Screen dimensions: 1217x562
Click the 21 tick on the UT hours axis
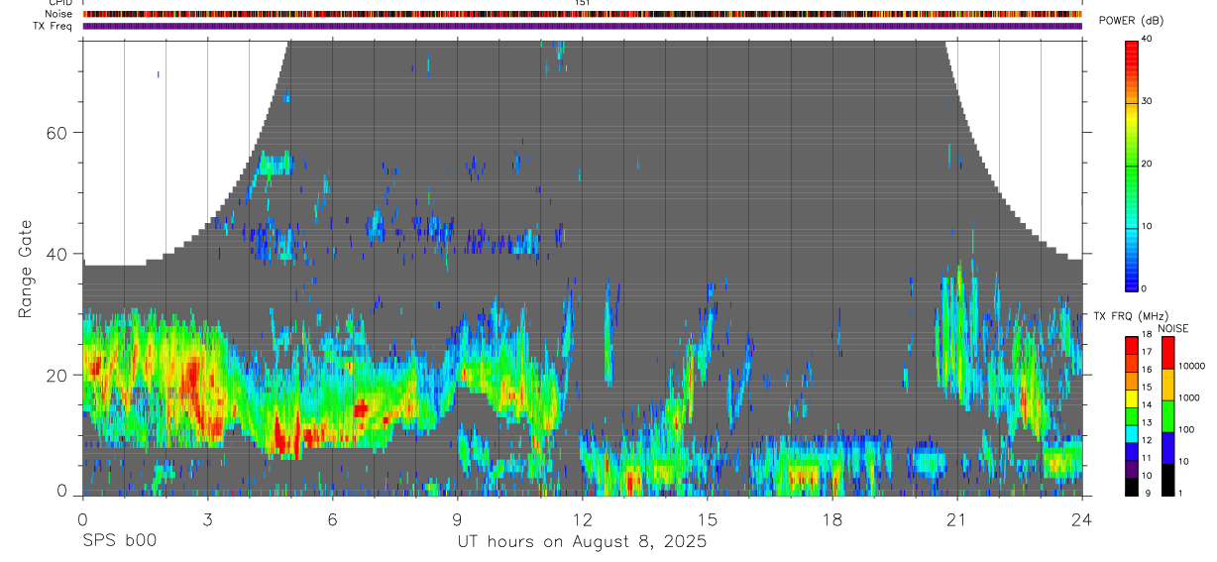(x=956, y=518)
